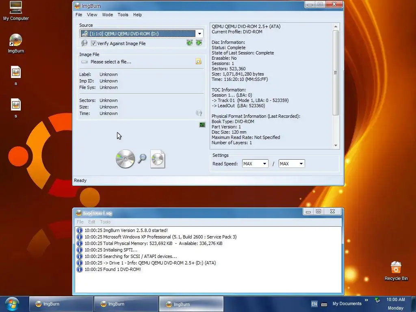
Task: Click the network tray icon near the clock
Action: pos(377,300)
